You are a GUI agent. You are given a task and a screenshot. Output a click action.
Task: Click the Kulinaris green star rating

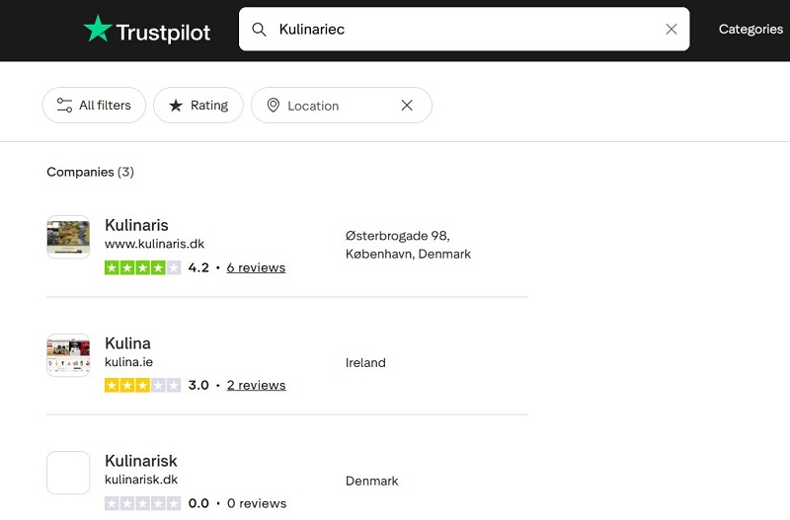pyautogui.click(x=142, y=267)
